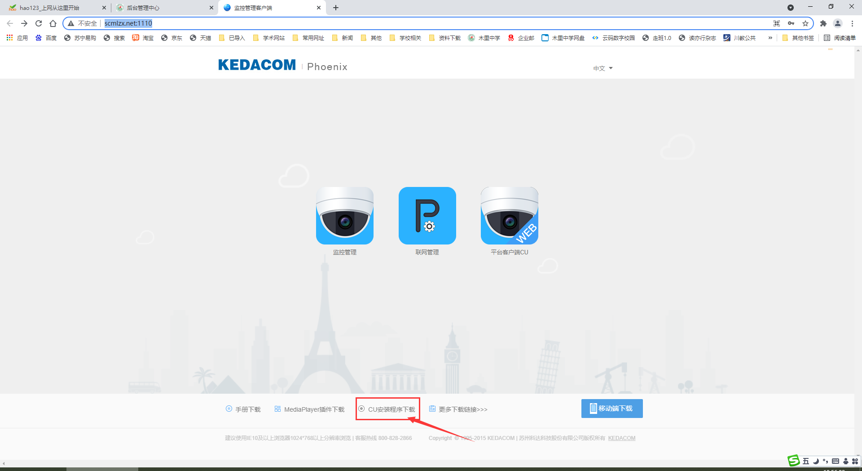
Task: Open the Chrome profile avatar
Action: [x=838, y=23]
